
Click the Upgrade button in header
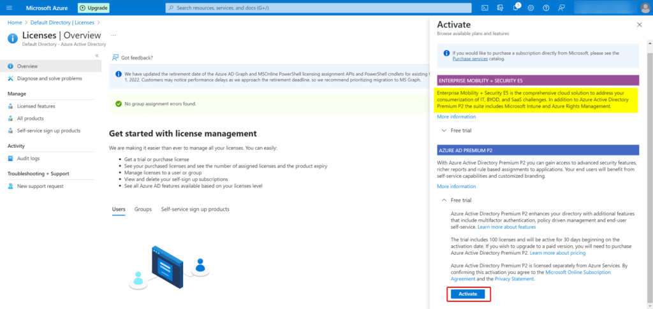(x=94, y=8)
